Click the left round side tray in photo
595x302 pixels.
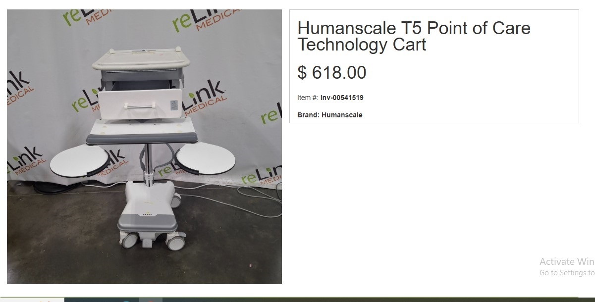coord(74,160)
